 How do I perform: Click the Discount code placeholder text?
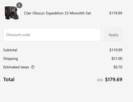pyautogui.click(x=18, y=35)
